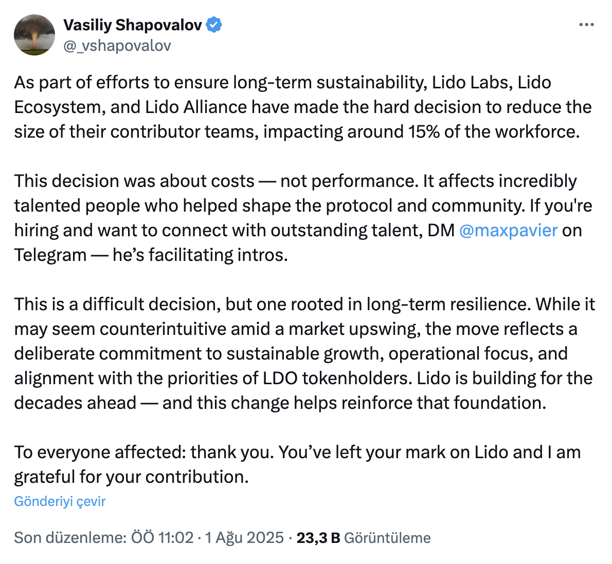Click "Gönderiyi çevir" to translate the post
612x564 pixels.
60,501
